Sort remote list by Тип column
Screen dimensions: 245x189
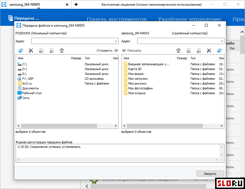[x=203, y=58]
